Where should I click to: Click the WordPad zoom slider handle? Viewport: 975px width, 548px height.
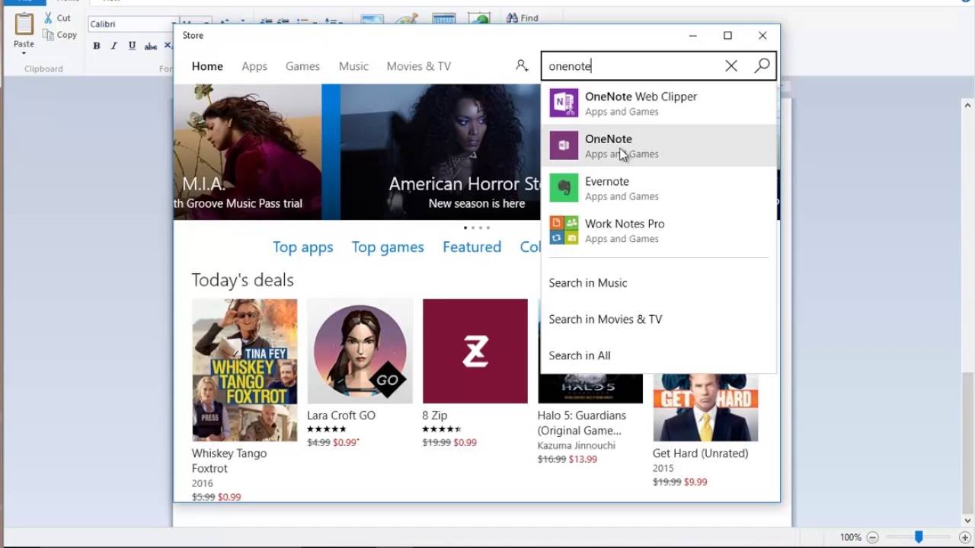919,537
